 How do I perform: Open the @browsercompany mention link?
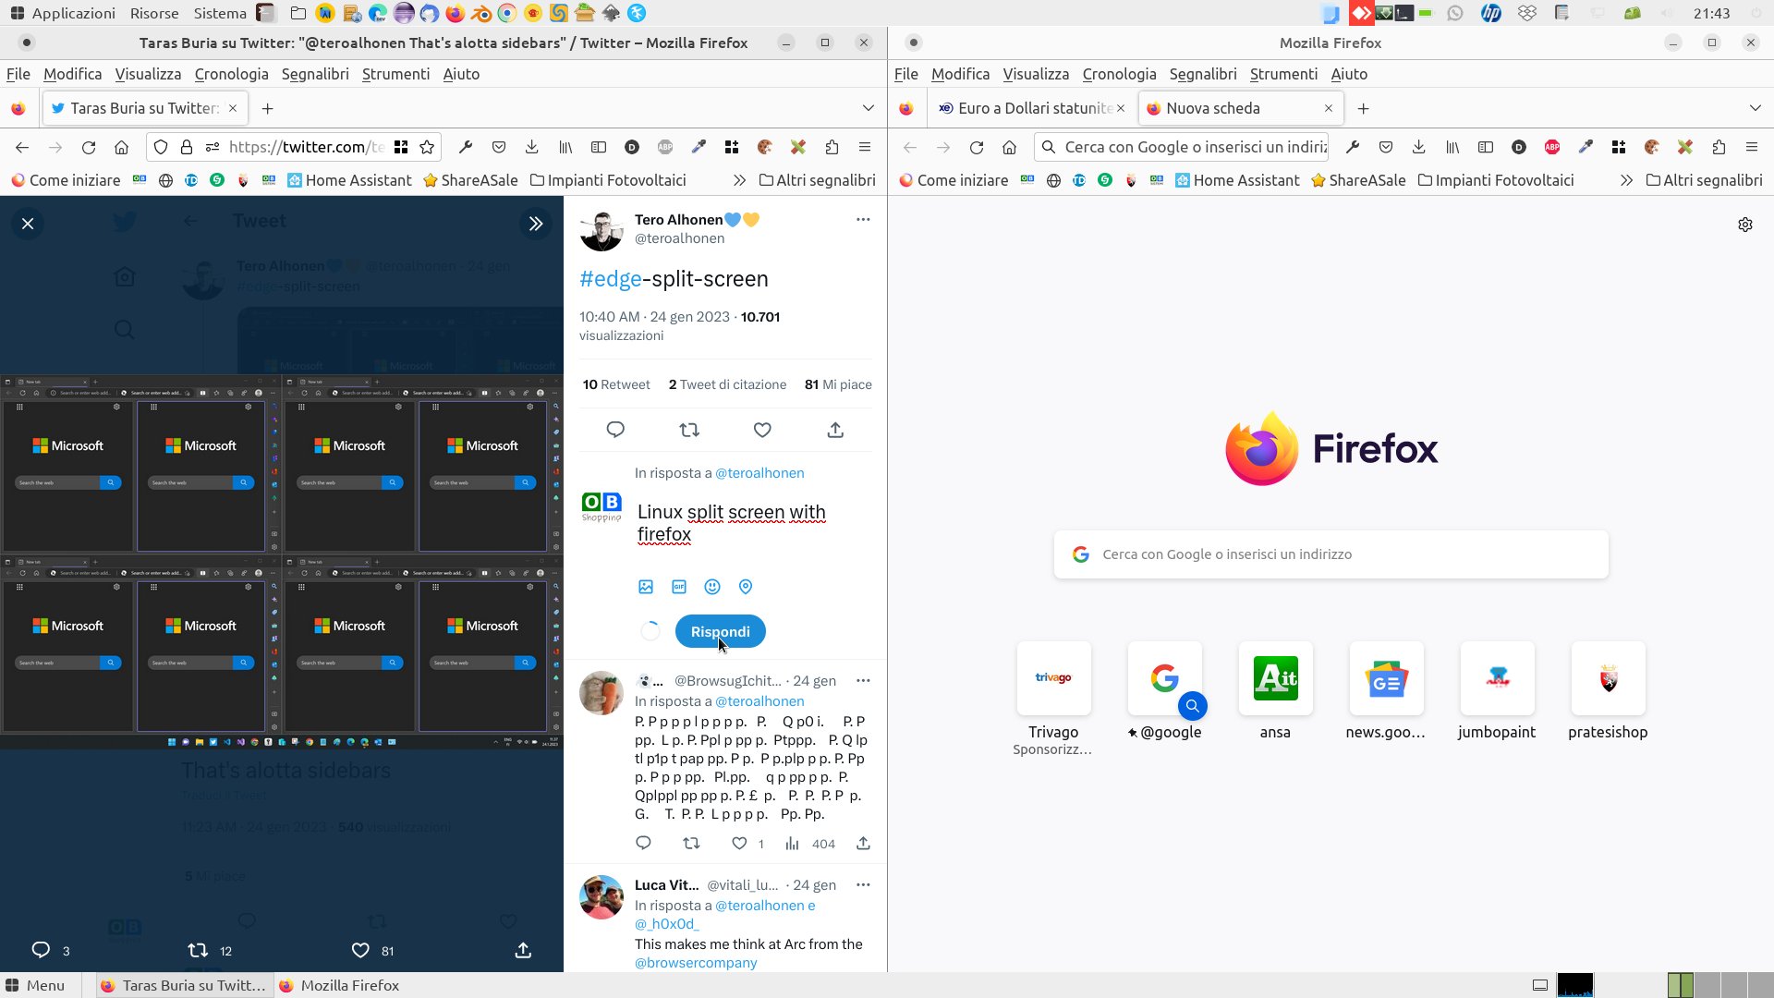696,963
